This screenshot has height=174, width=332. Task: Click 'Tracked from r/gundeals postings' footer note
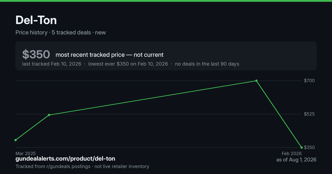(53, 166)
